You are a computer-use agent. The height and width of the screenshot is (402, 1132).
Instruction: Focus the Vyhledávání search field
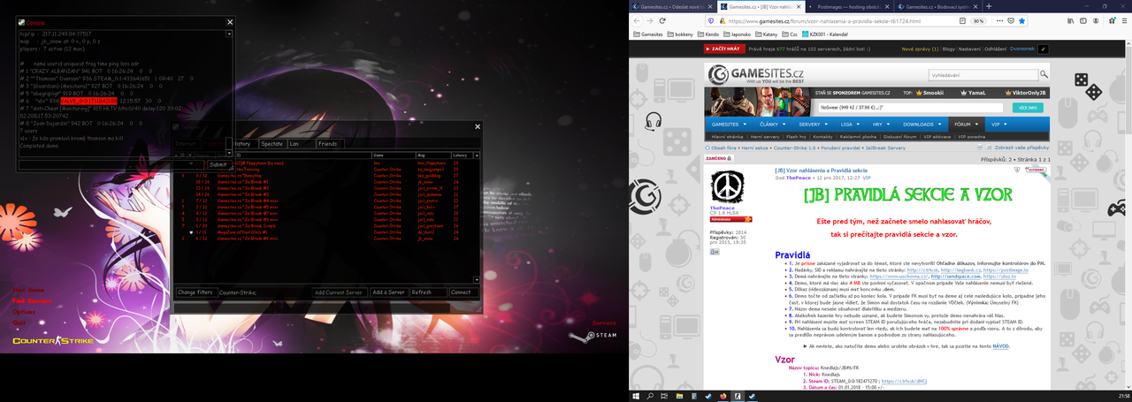[982, 76]
